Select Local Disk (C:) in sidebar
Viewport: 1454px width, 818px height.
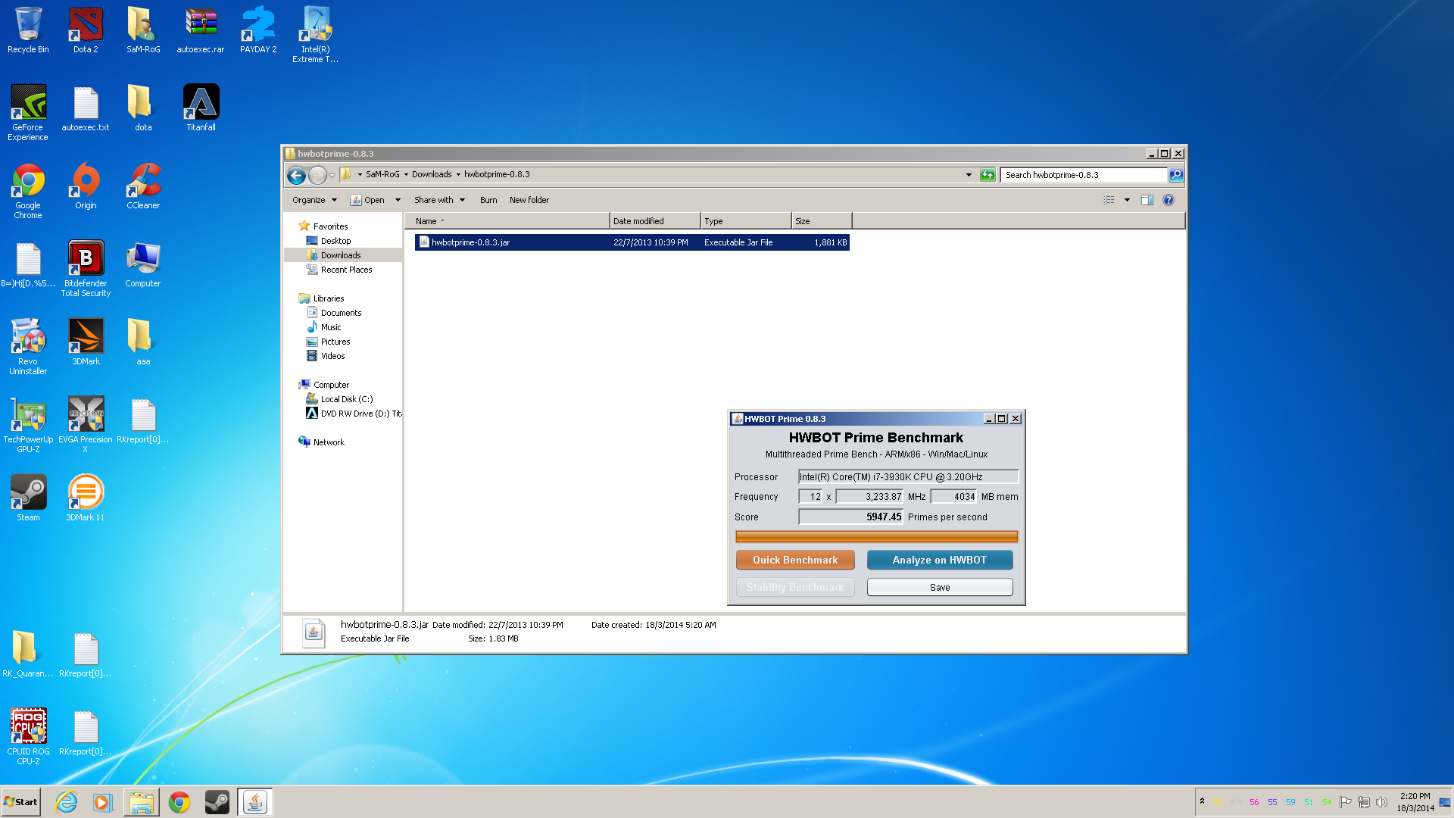346,399
